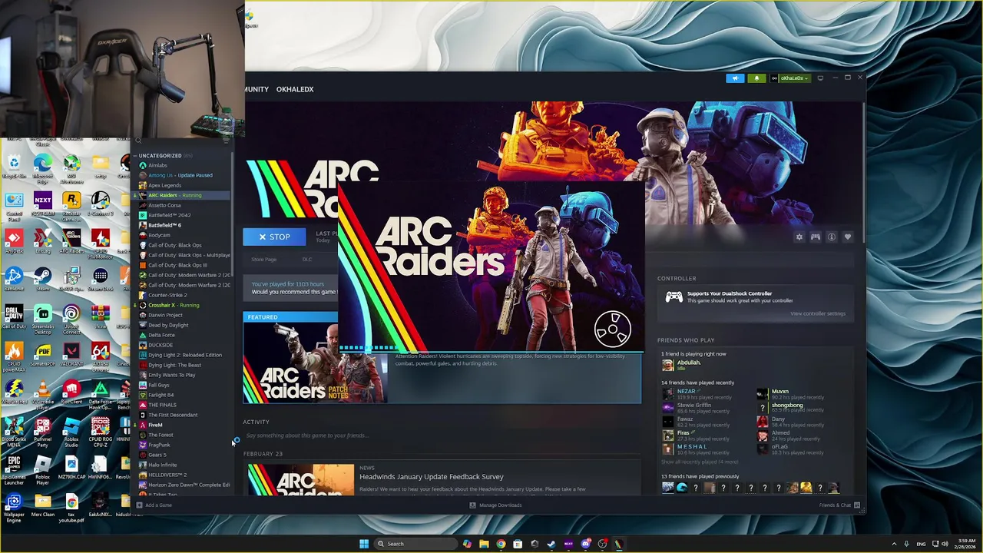Open Discord from the taskbar
This screenshot has height=553, width=983.
[x=585, y=544]
